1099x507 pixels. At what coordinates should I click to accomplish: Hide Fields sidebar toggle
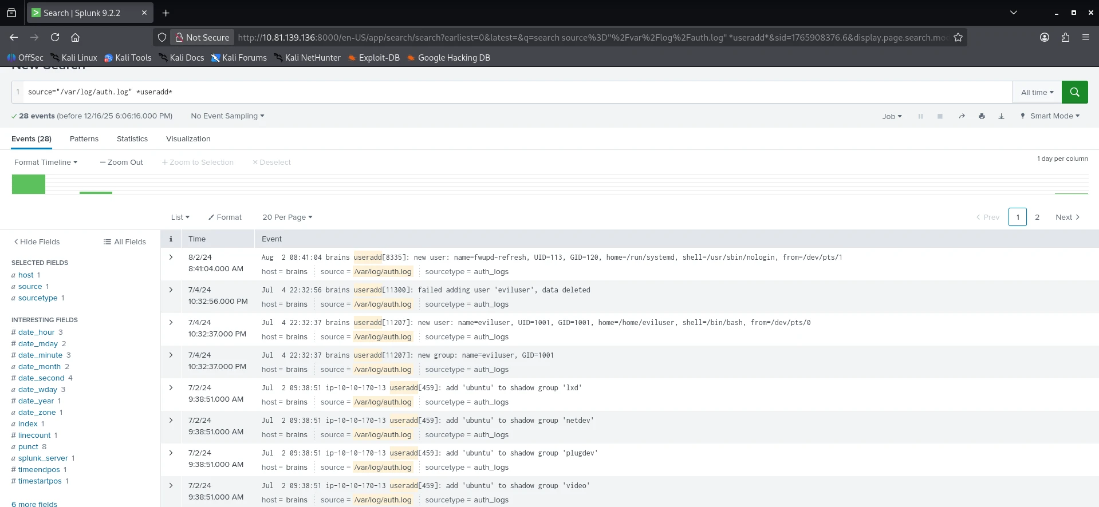pos(37,242)
